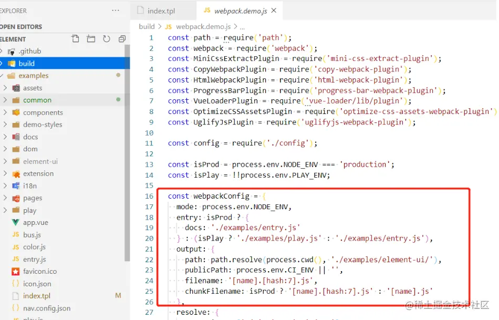Image resolution: width=499 pixels, height=320 pixels.
Task: Click the components folder icon
Action: (16, 112)
